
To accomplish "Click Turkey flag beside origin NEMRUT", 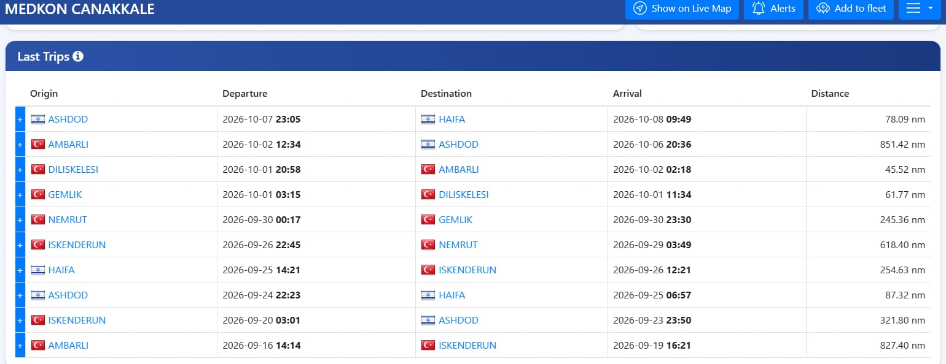I will (38, 220).
